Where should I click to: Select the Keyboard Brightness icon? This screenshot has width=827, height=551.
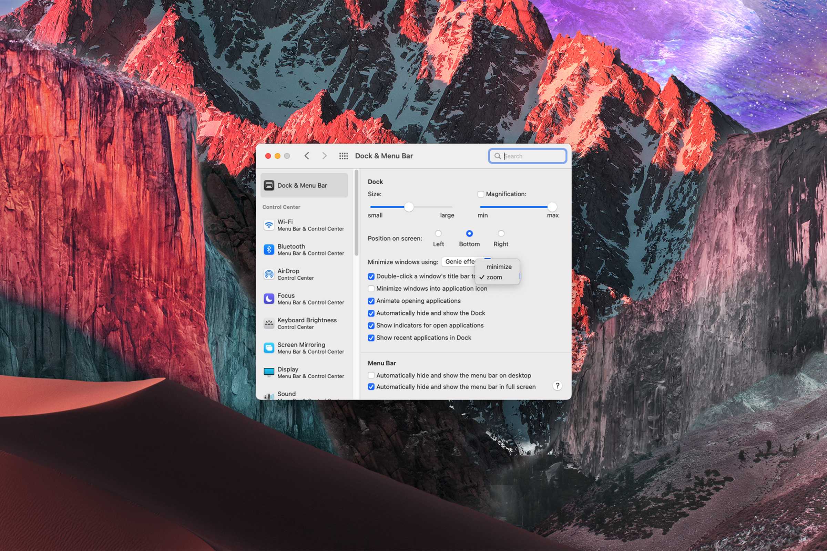coord(269,323)
